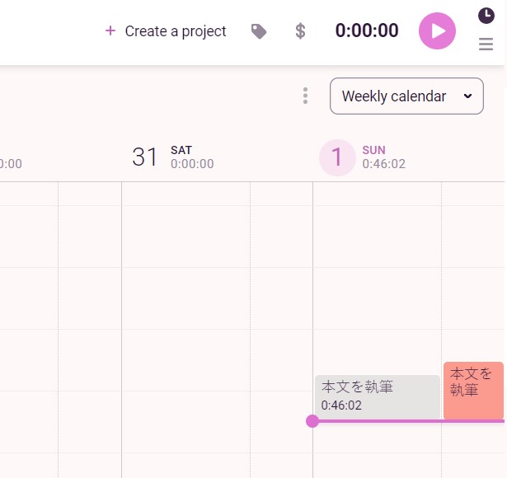Select the highlighted date 1 circle

coord(336,157)
